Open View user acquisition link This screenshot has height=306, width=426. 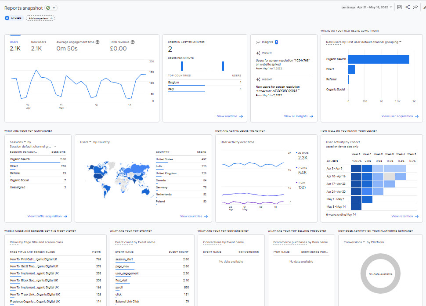(x=399, y=116)
